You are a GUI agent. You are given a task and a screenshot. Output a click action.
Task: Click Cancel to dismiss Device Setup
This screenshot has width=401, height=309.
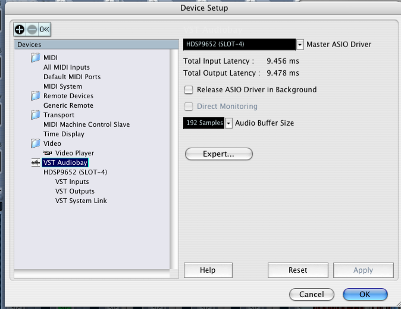(312, 294)
